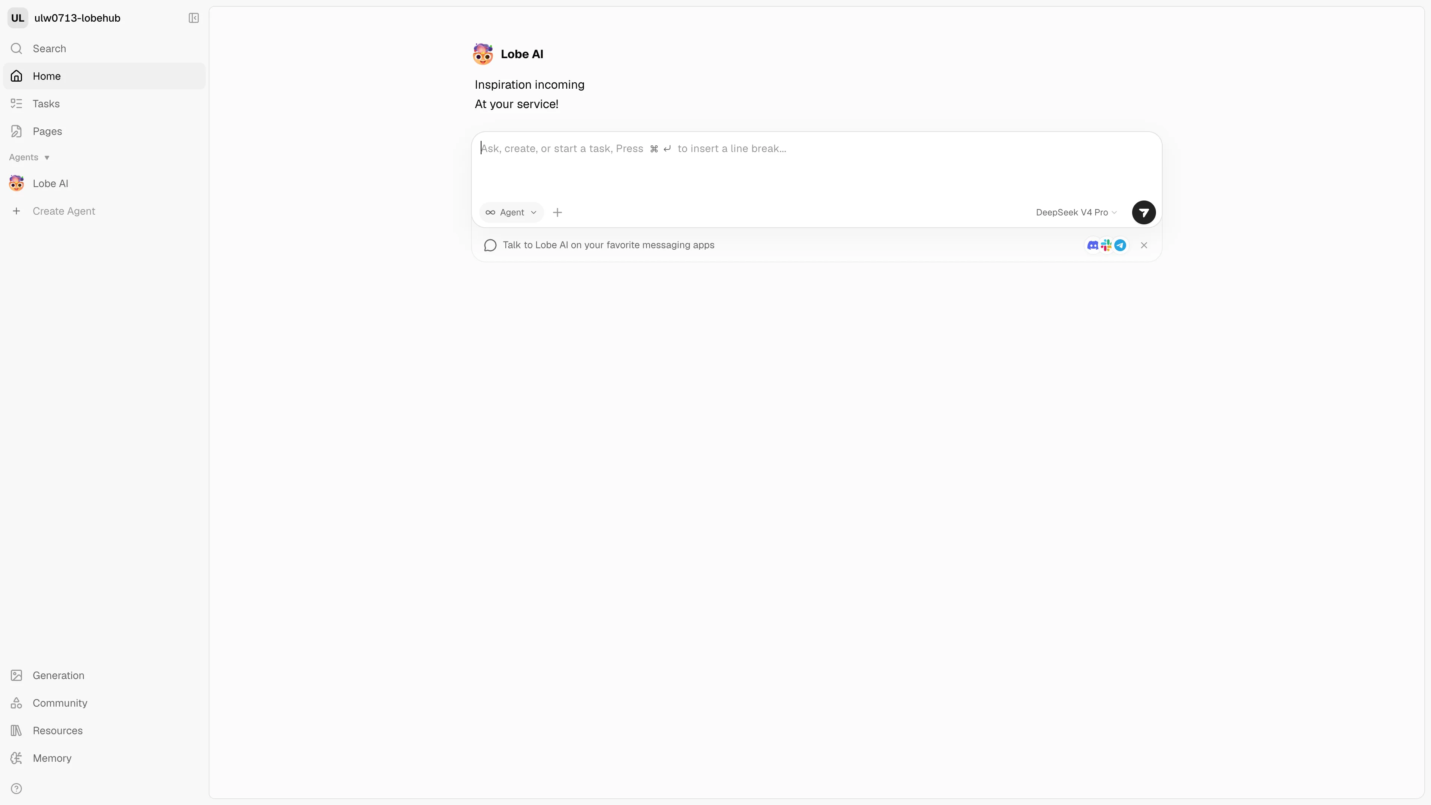Image resolution: width=1431 pixels, height=805 pixels.
Task: Click the chat bubble icon in banner
Action: 490,246
